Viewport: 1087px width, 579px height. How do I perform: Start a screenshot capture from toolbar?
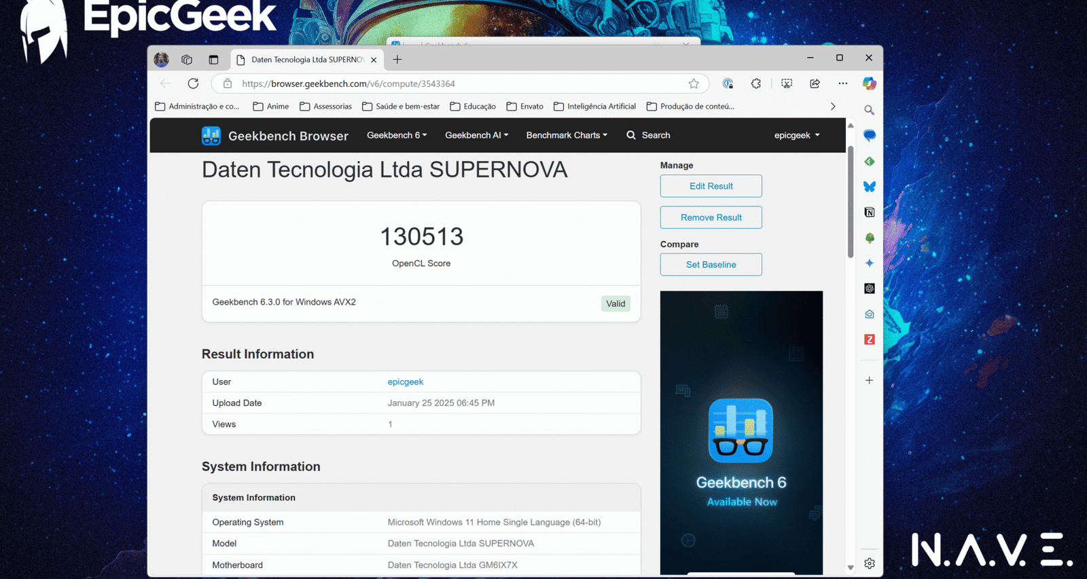(x=787, y=83)
